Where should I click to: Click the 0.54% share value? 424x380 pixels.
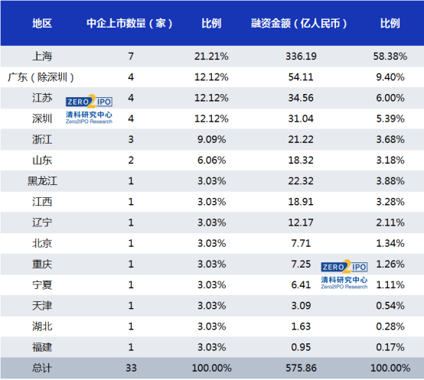(x=390, y=306)
